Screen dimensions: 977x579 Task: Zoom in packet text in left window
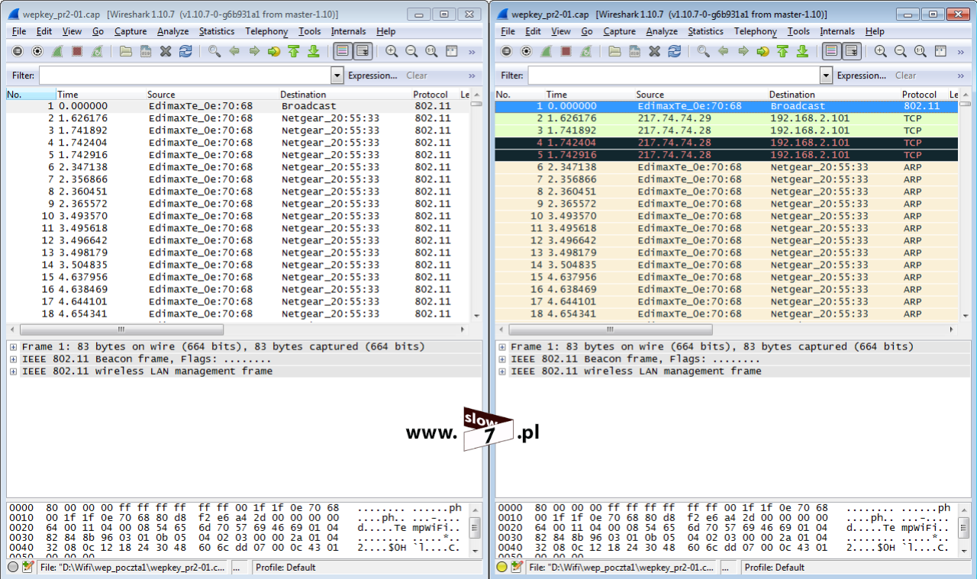pos(392,51)
